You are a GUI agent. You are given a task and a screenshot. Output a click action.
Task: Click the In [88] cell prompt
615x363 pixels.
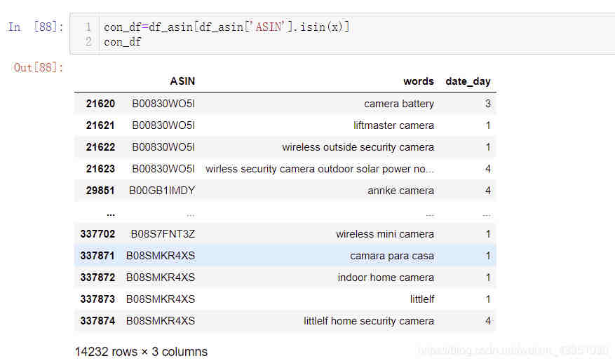click(x=36, y=27)
